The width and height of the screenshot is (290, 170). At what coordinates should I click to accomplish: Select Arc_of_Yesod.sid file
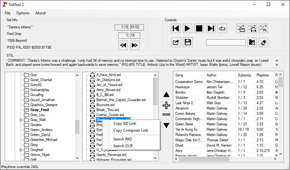pos(109,85)
